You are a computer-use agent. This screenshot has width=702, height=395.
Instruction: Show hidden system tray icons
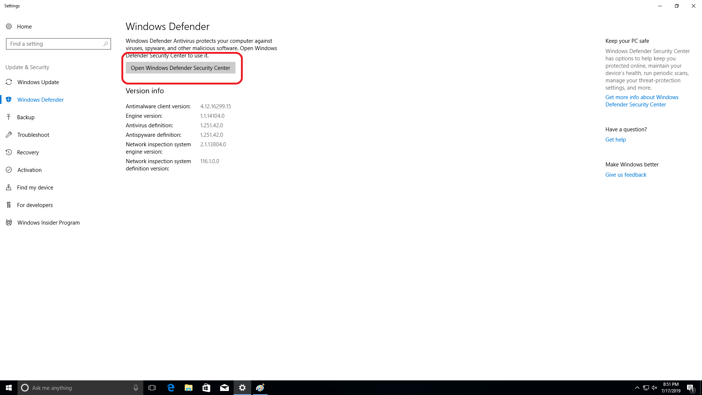[x=637, y=388]
